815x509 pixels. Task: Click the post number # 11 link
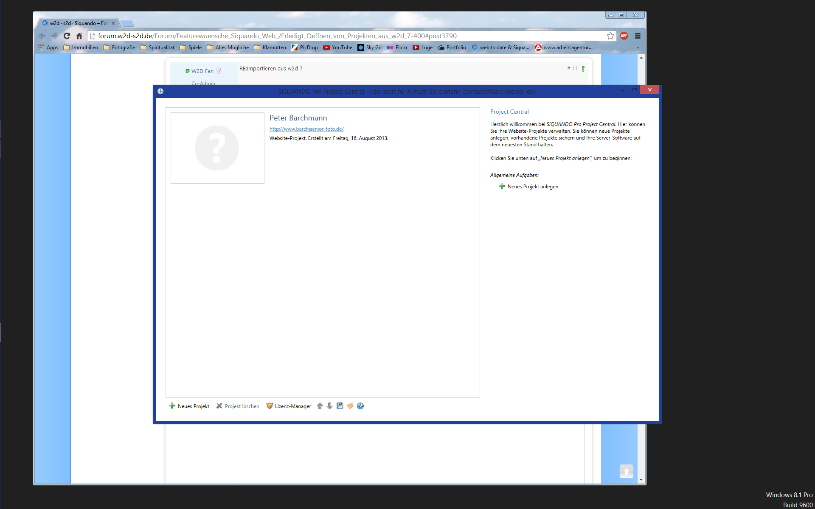pyautogui.click(x=572, y=69)
